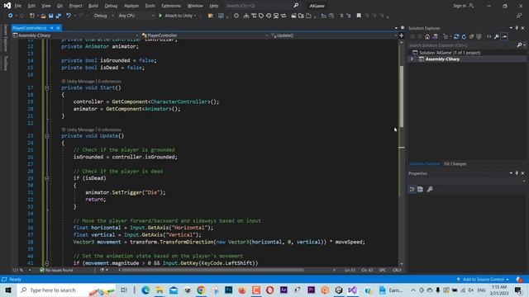This screenshot has height=297, width=529.
Task: Click View Code icon in Solution Explorer
Action: [488, 36]
